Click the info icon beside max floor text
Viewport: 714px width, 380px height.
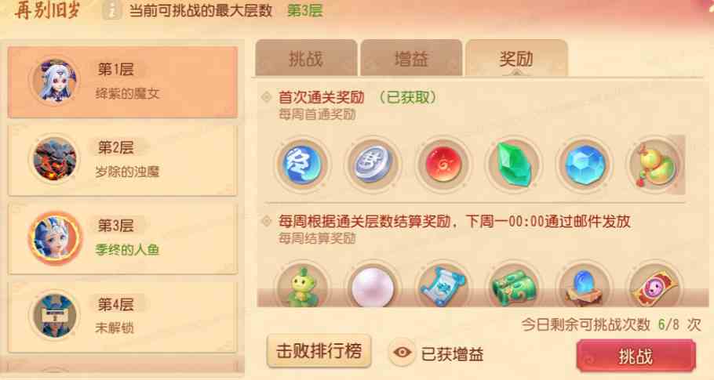click(x=111, y=10)
